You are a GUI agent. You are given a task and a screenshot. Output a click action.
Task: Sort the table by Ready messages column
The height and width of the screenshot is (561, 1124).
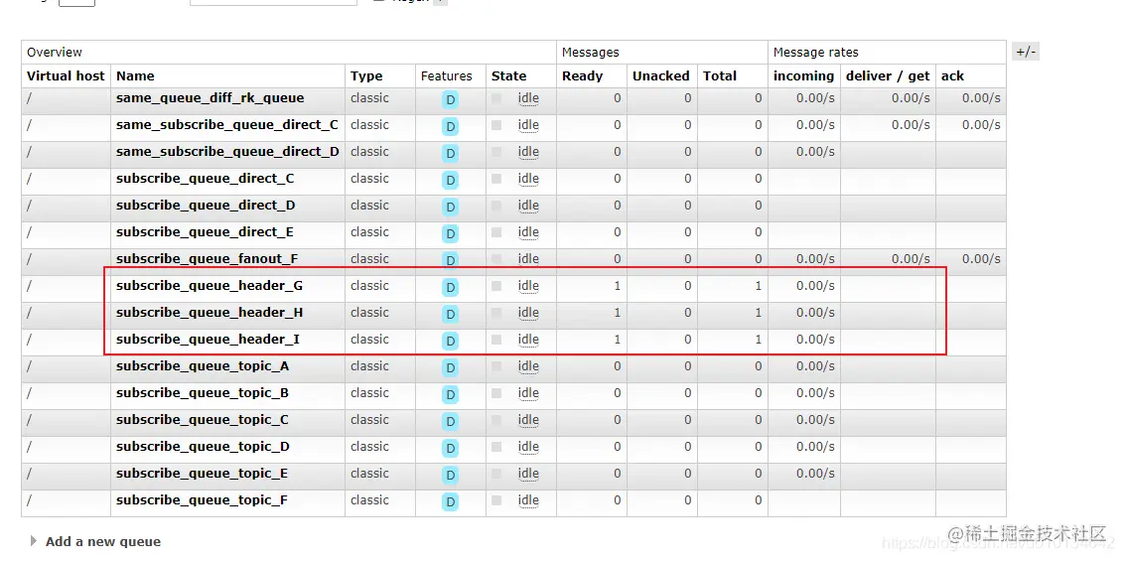[582, 75]
